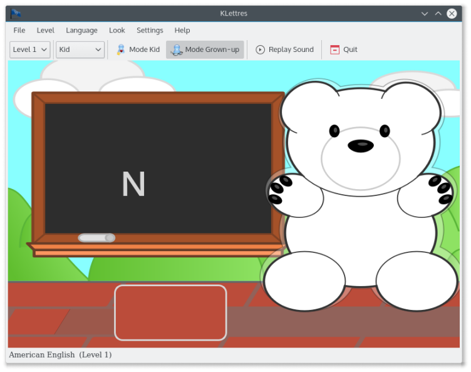The height and width of the screenshot is (372, 471).
Task: Maximize the KLettres window
Action: (x=438, y=13)
